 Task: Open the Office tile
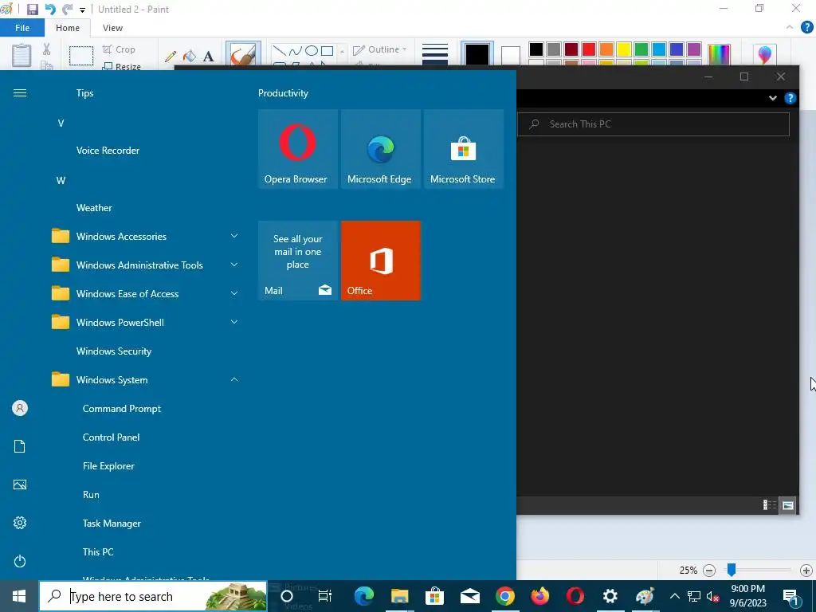(x=380, y=261)
